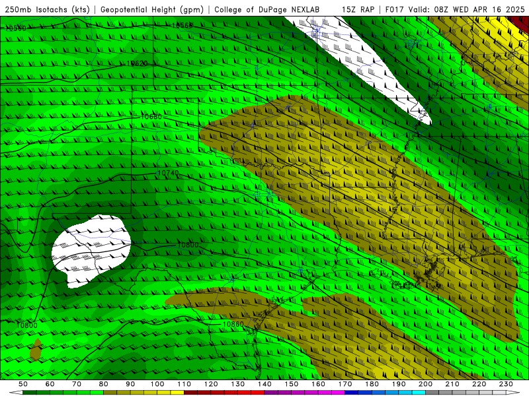Click the 200 knot color bar label
This screenshot has width=529, height=396.
coord(426,384)
